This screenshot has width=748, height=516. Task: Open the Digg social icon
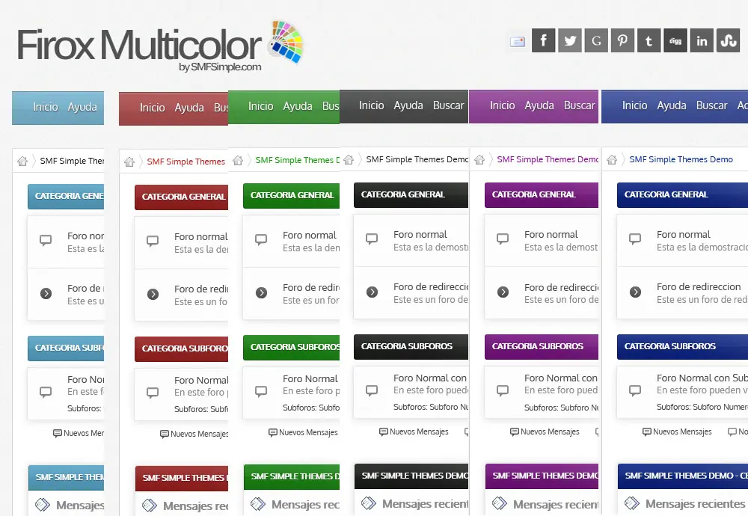click(675, 40)
